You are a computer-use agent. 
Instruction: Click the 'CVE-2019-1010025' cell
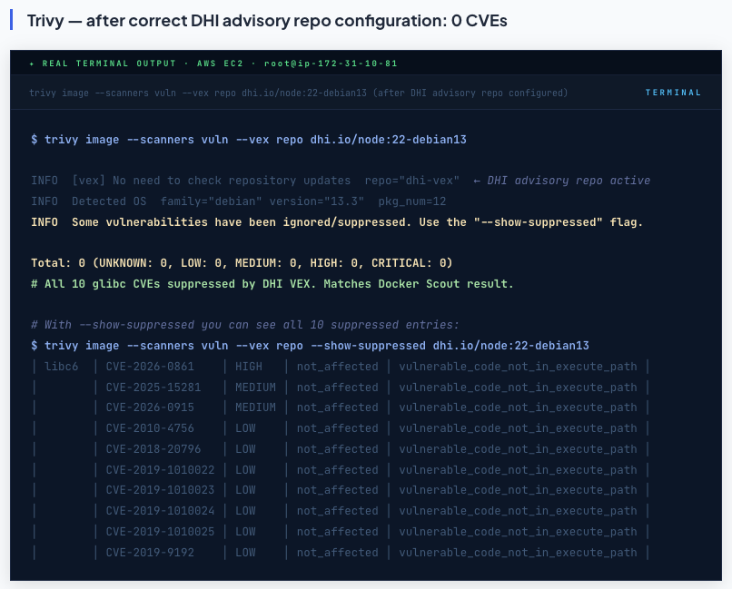(160, 532)
